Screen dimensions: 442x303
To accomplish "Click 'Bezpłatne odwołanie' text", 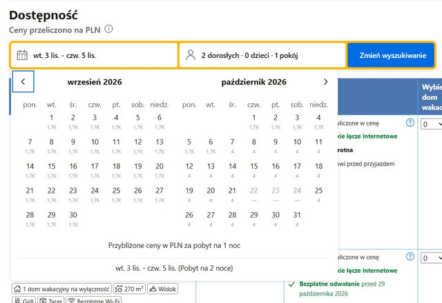I will [x=329, y=284].
